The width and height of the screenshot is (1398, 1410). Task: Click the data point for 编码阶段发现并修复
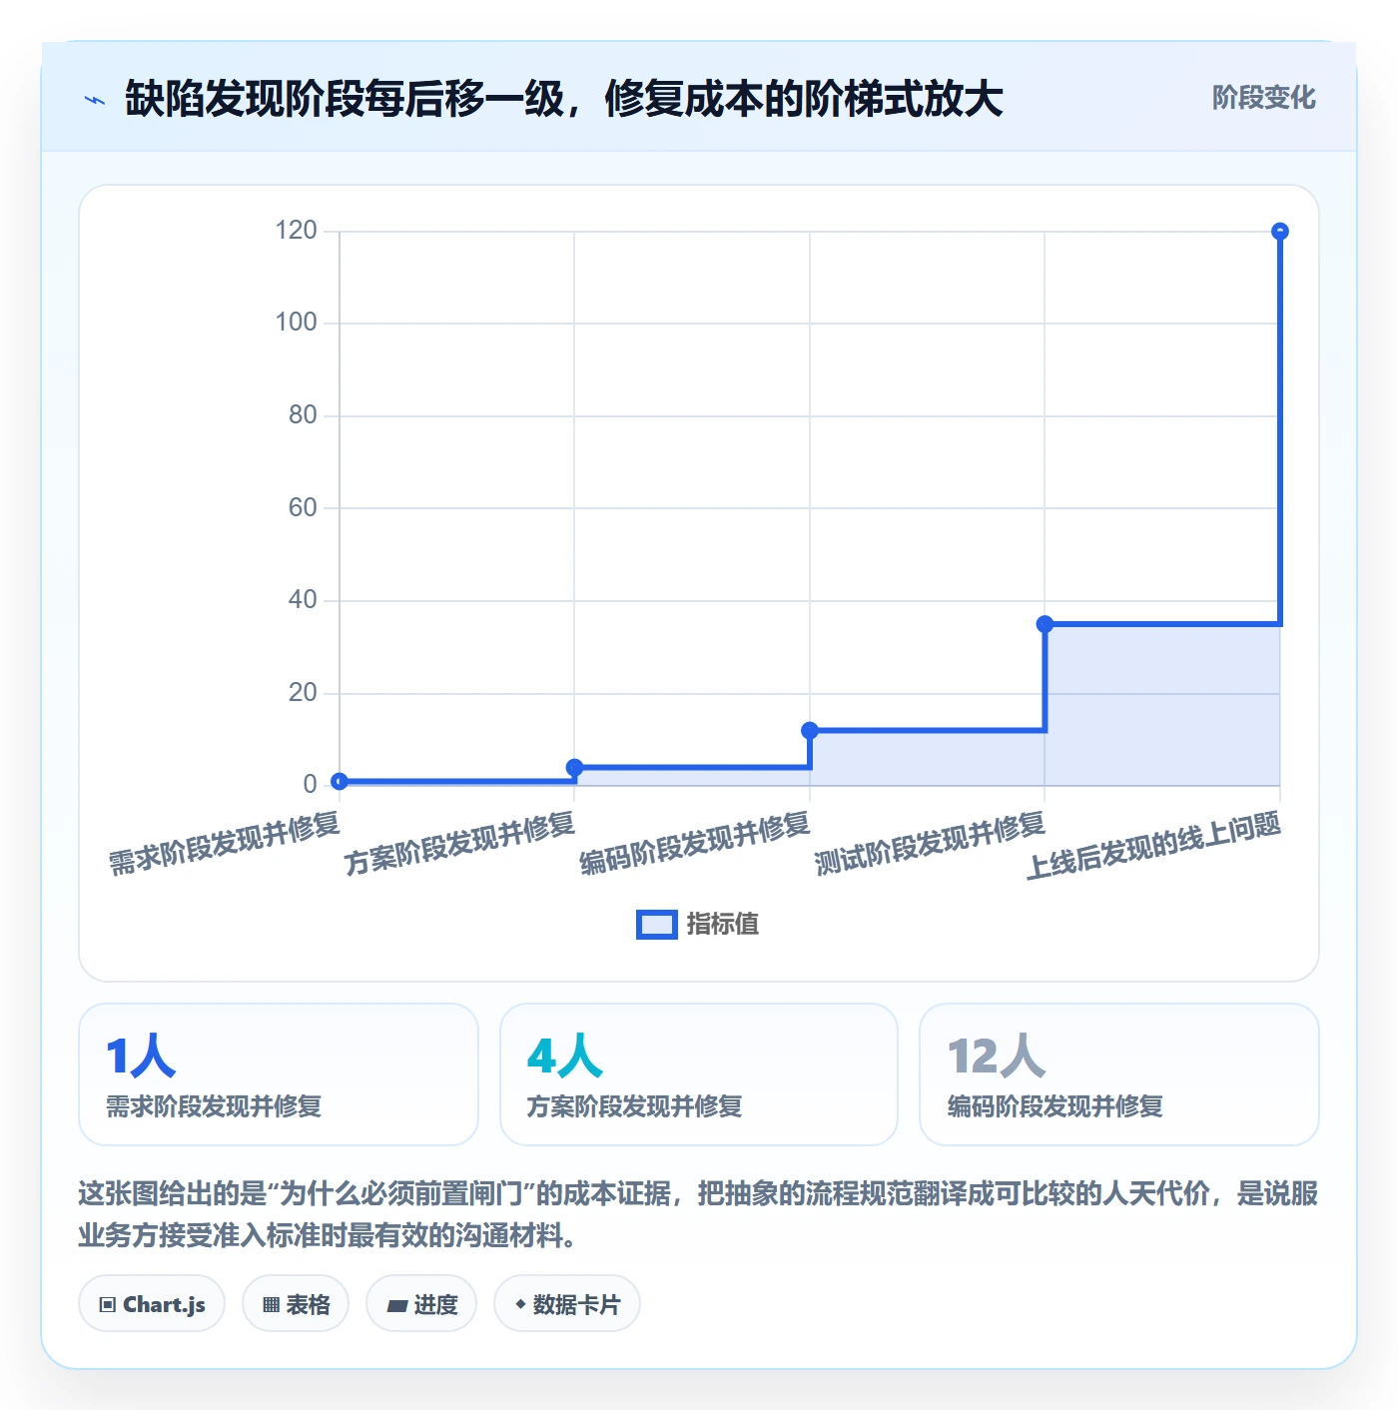[x=810, y=731]
